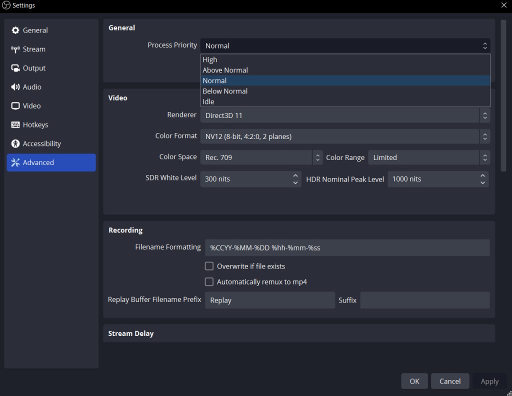Open the Renderer Direct3D 11 dropdown
This screenshot has height=396, width=512.
click(x=345, y=115)
